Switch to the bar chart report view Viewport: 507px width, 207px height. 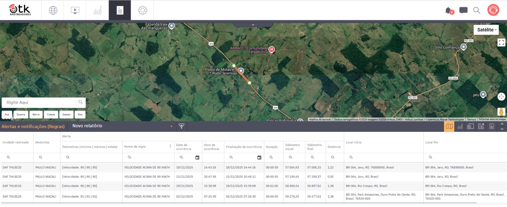460,126
